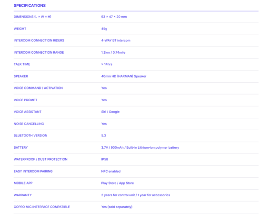Viewport: 270px width, 221px height.
Task: Click the Bluetooth version 5.3 value
Action: pyautogui.click(x=103, y=135)
